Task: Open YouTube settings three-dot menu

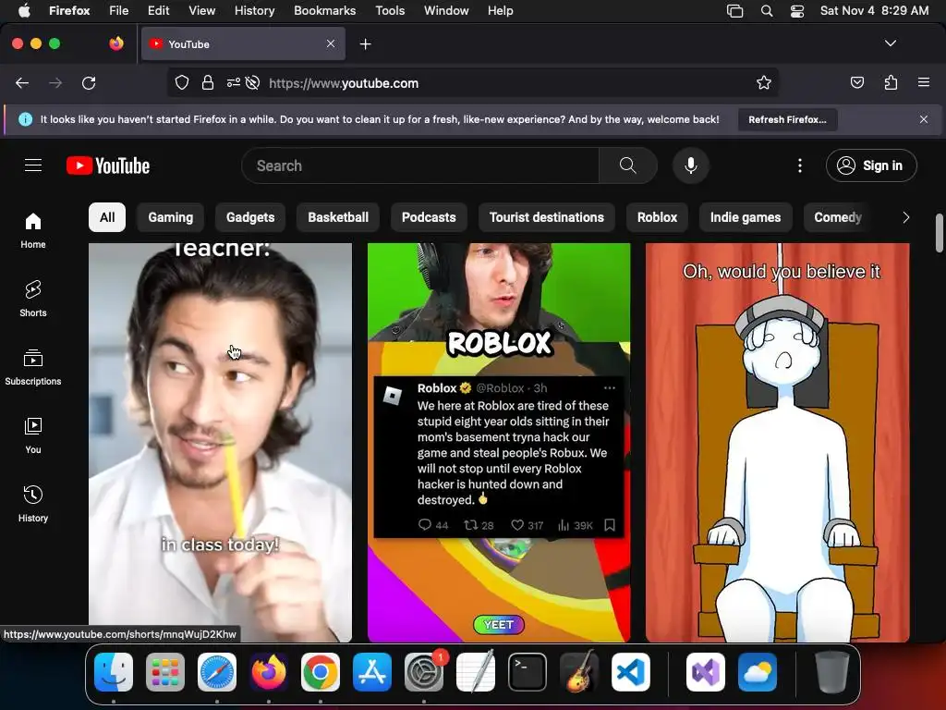Action: [800, 165]
